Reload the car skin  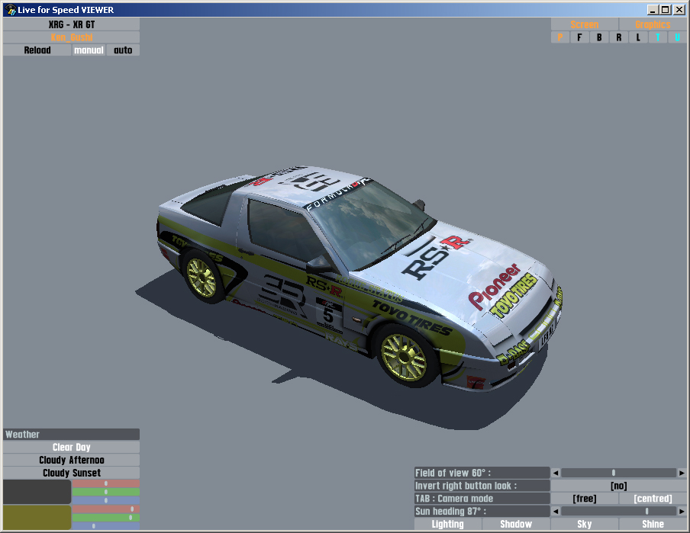coord(37,50)
